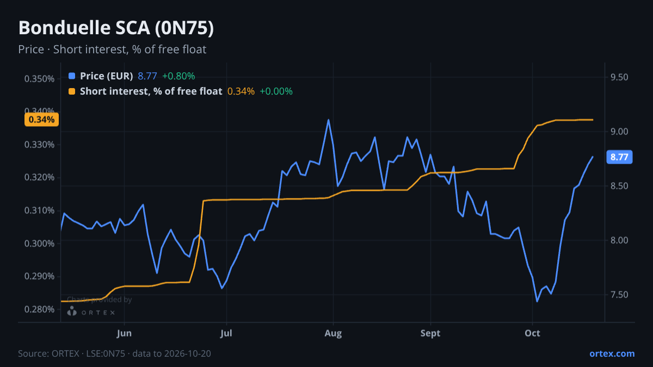653x367 pixels.
Task: Click the blue 8.77 axis badge
Action: pyautogui.click(x=619, y=157)
